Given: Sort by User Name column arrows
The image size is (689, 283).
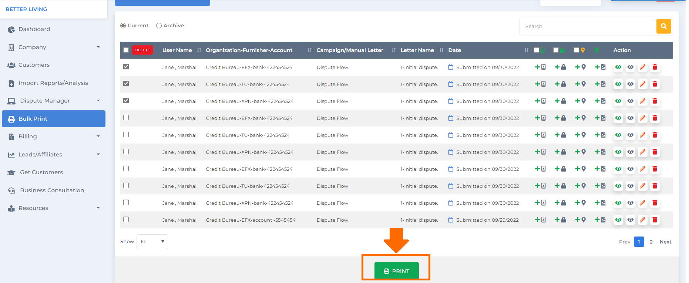Looking at the screenshot, I should tap(199, 50).
